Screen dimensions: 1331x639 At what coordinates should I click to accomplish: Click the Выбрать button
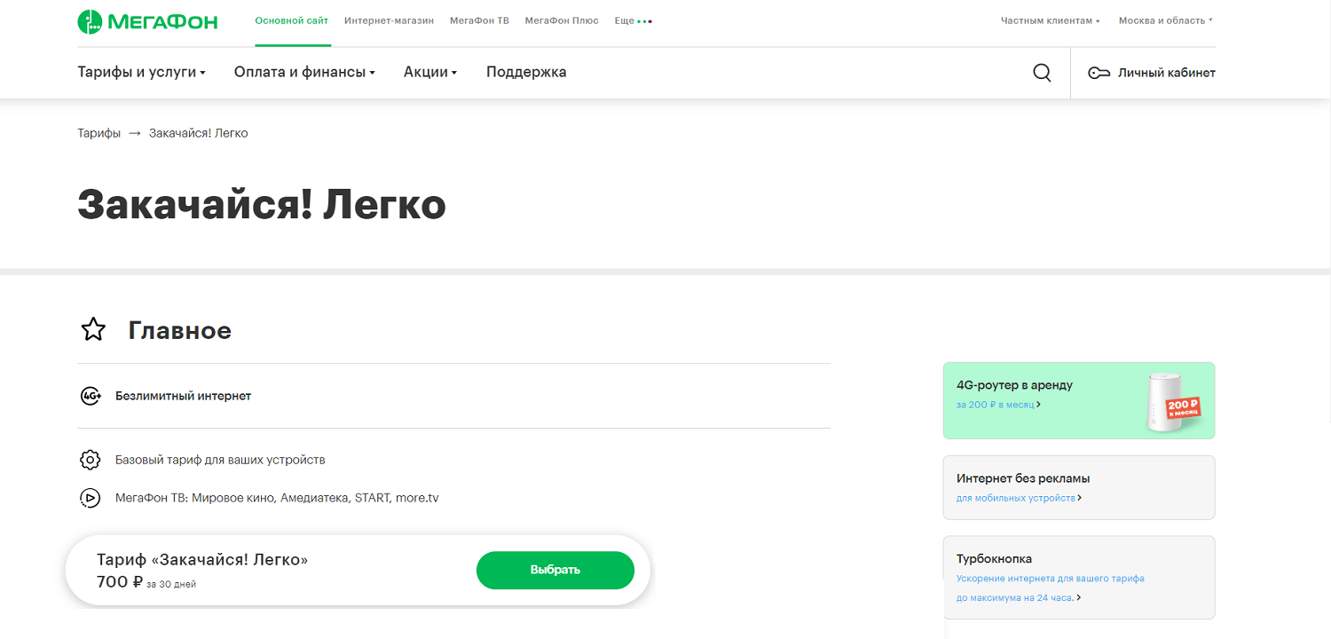[555, 570]
